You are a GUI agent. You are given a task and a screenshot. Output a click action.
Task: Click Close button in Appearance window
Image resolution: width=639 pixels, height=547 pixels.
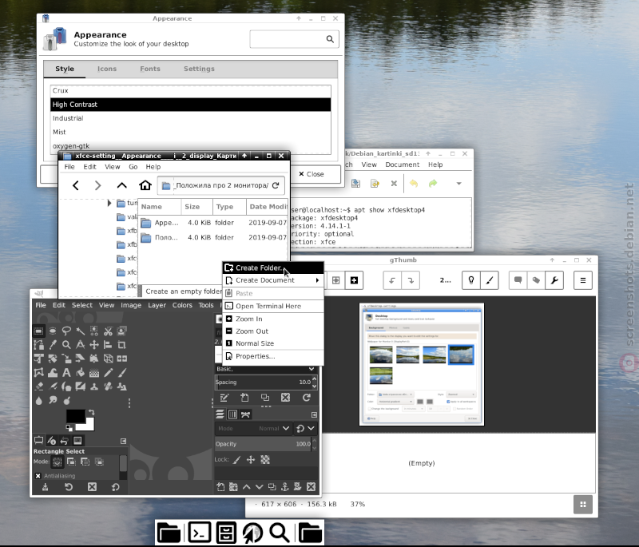pyautogui.click(x=312, y=174)
